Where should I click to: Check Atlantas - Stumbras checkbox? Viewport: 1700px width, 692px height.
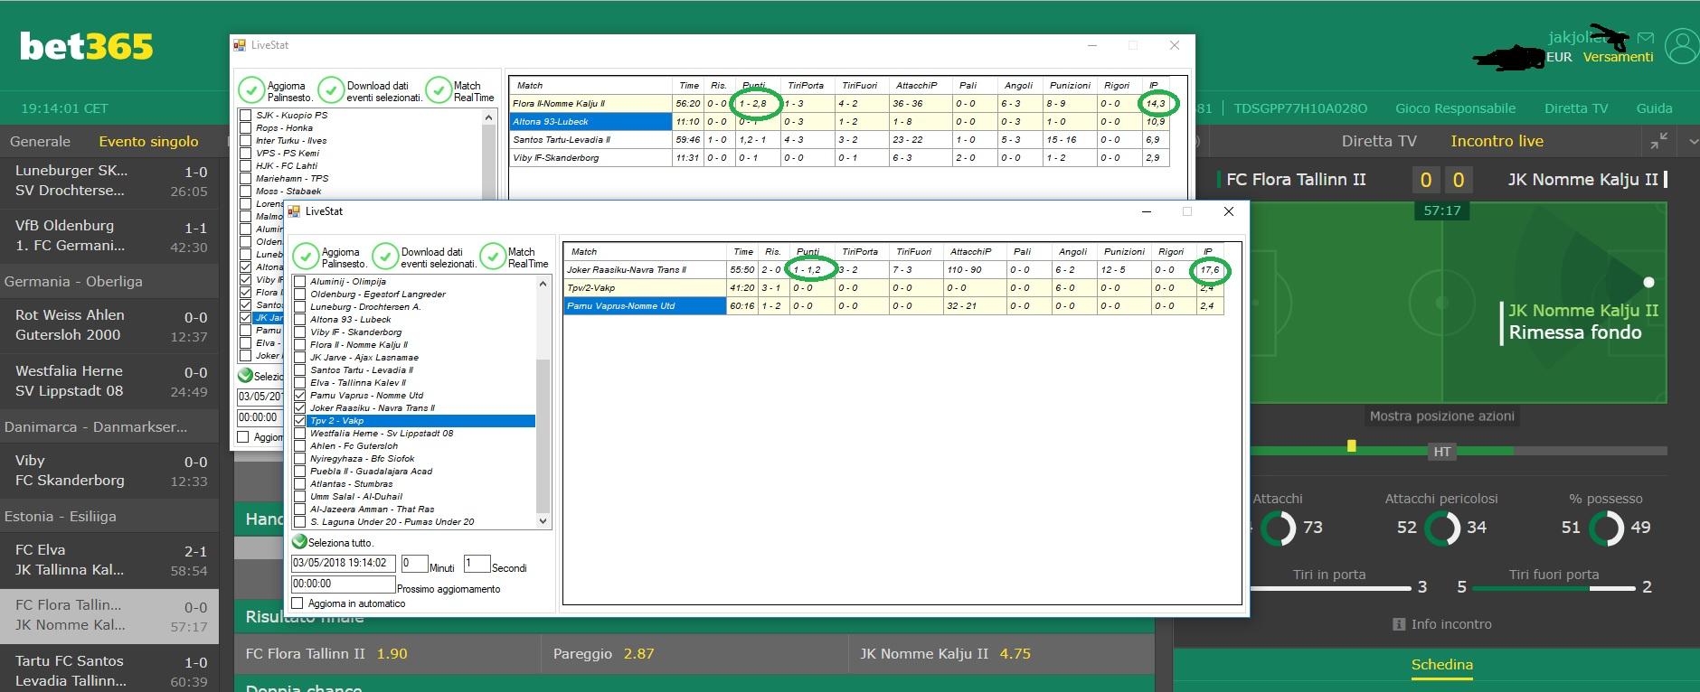[300, 484]
